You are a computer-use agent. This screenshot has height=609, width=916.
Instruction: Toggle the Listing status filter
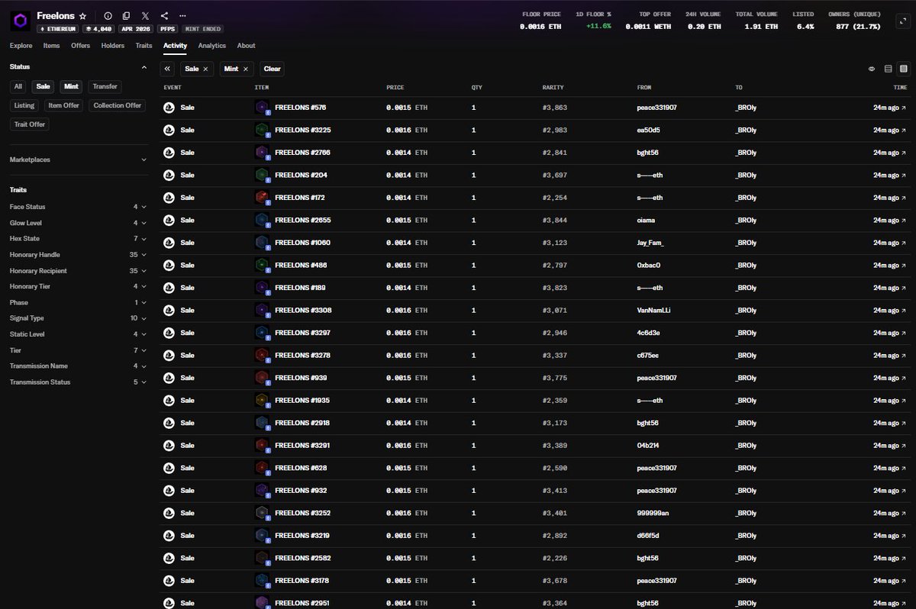24,105
